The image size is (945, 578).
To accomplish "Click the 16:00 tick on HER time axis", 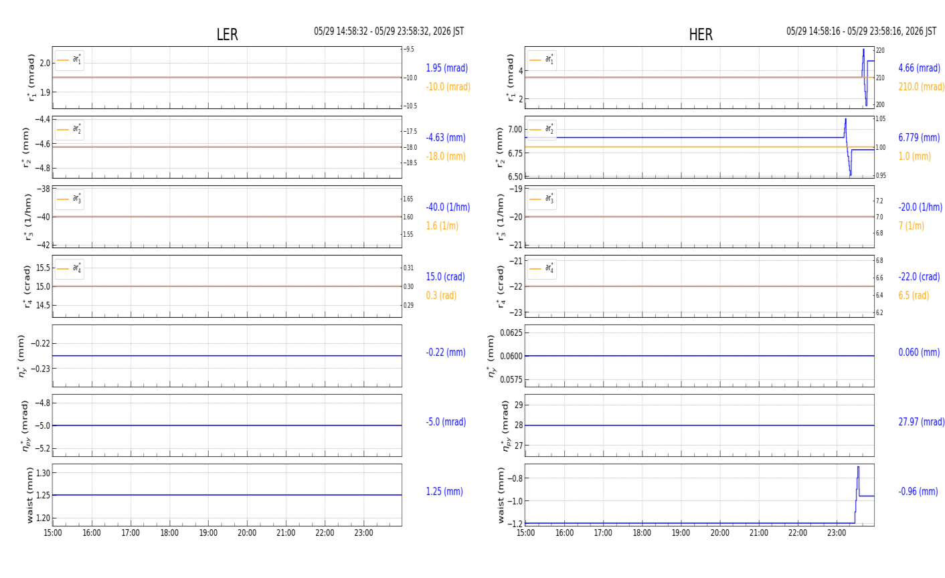I will 564,533.
